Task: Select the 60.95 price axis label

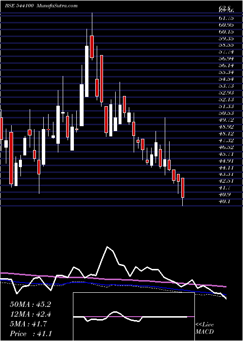Action: click(226, 25)
